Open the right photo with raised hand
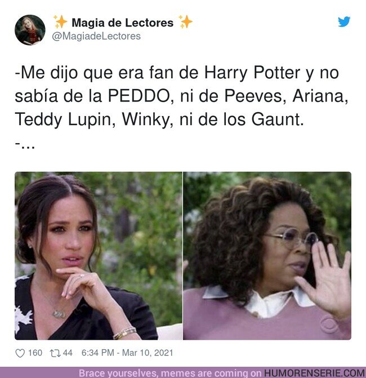366x378 pixels. click(x=267, y=256)
